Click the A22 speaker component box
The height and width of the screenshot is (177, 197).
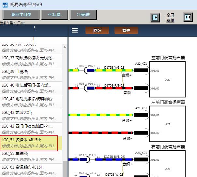coord(167,79)
